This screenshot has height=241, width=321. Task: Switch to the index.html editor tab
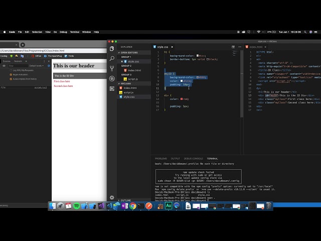click(256, 47)
